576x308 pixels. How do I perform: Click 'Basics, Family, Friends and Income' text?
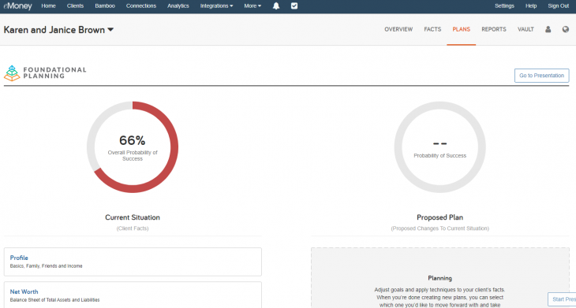(x=46, y=266)
